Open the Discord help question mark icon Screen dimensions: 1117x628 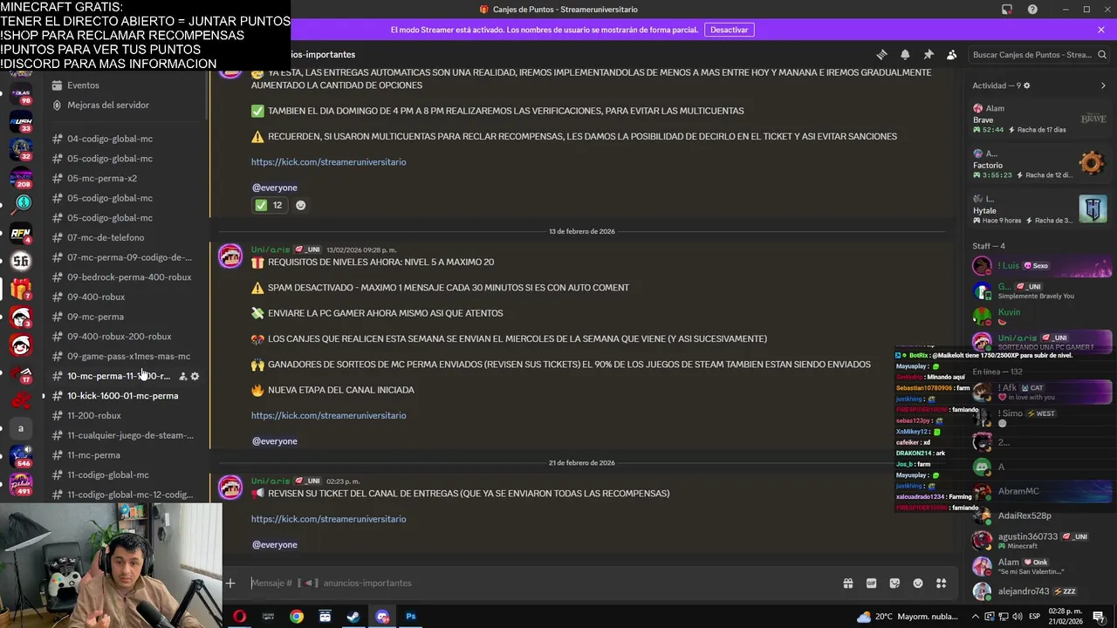click(x=1033, y=10)
